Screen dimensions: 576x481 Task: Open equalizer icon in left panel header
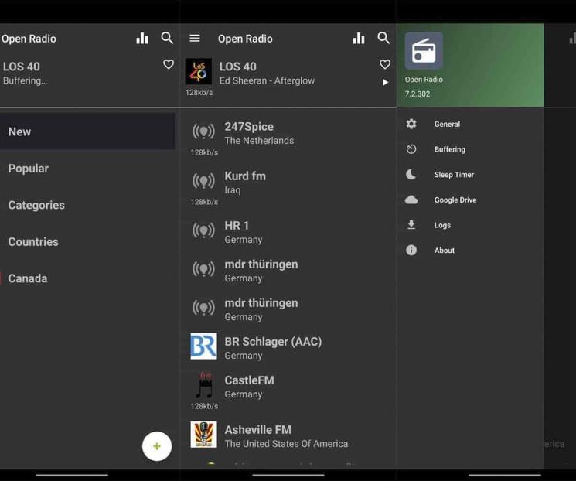[142, 38]
